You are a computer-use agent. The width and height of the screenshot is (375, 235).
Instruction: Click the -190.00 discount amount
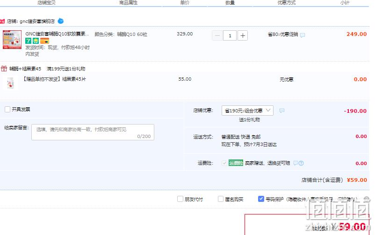[355, 111]
